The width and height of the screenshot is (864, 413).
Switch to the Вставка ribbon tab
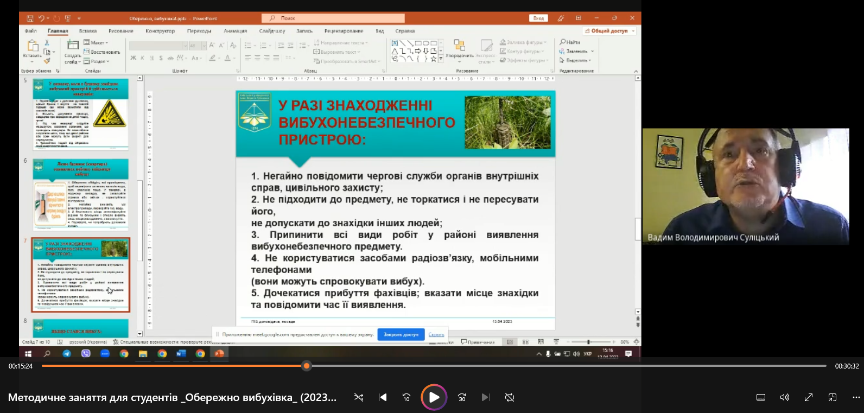88,31
